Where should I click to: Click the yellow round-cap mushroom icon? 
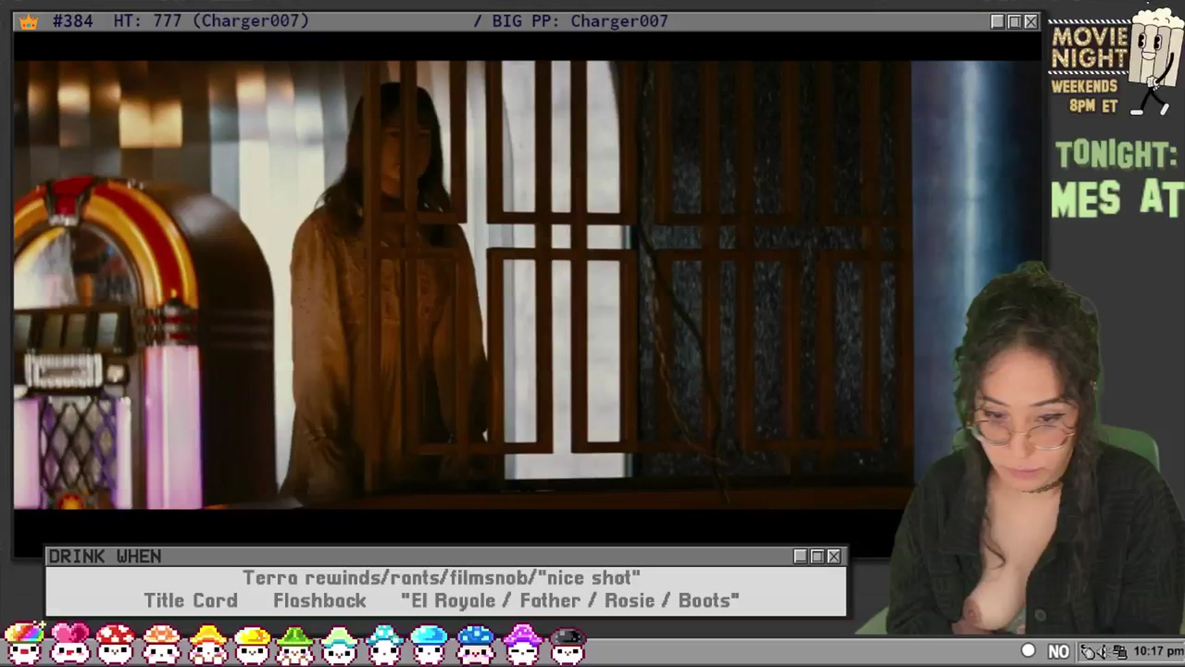point(252,644)
